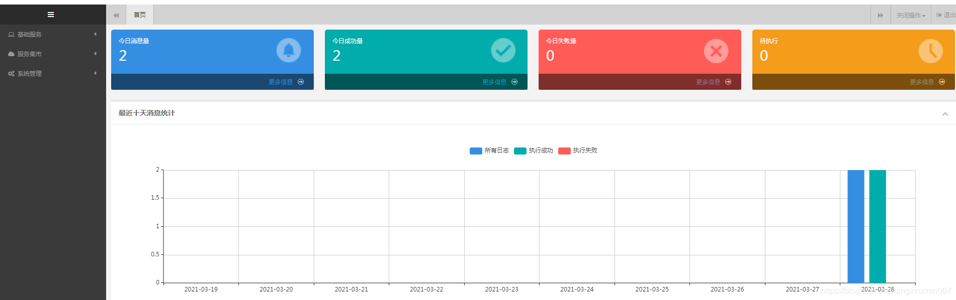Click arrow icon in 今日消息量 footer
Viewport: 956px width, 300px height.
click(301, 82)
